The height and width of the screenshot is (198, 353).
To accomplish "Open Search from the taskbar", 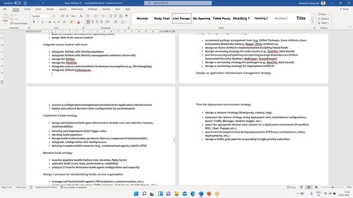I will click(144, 194).
